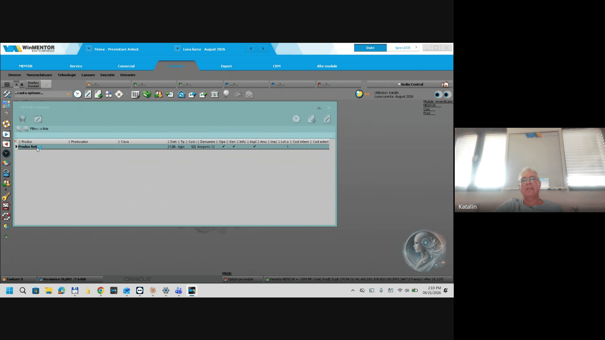Open the Nomenclatoare menu
This screenshot has width=605, height=340.
point(39,75)
